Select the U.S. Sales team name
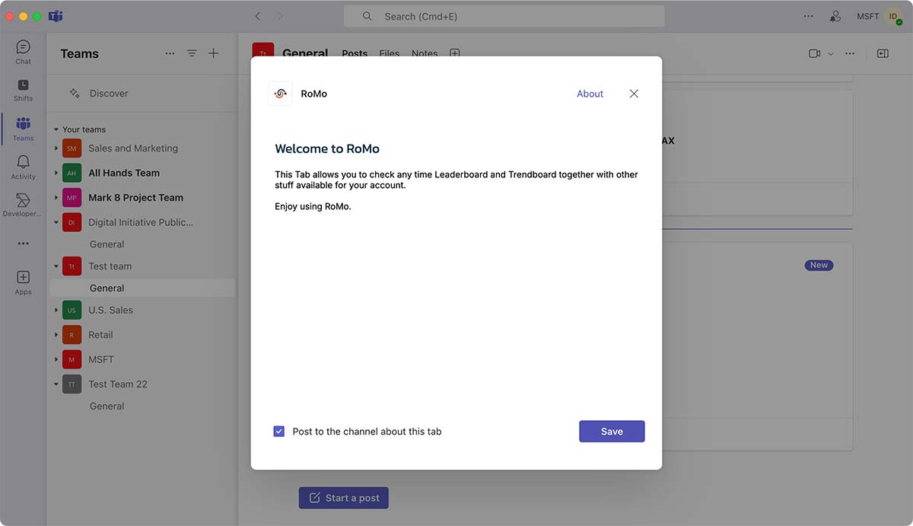The width and height of the screenshot is (913, 526). point(110,311)
